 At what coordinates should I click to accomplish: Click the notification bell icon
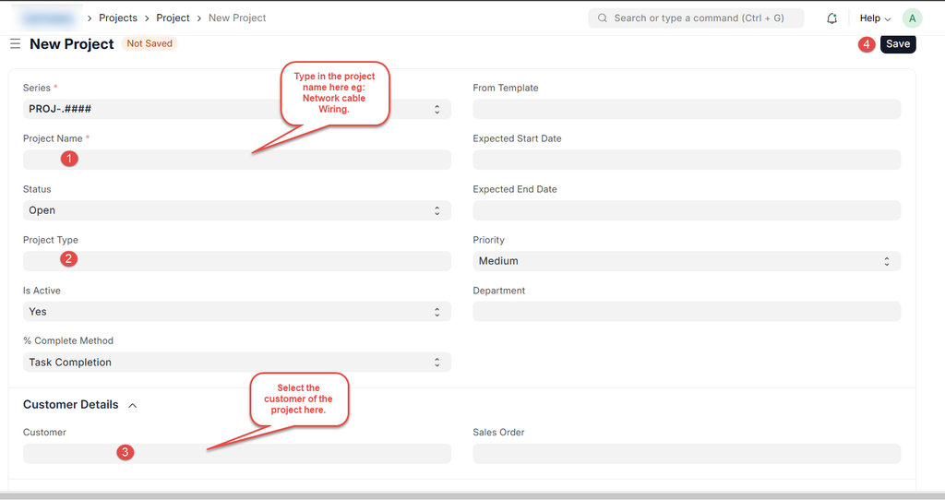(831, 18)
